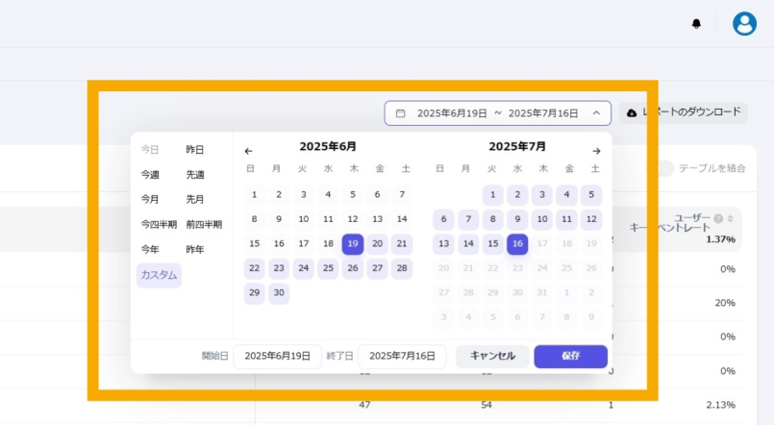Click the calendar icon in date range field
This screenshot has height=425, width=774.
pyautogui.click(x=401, y=113)
